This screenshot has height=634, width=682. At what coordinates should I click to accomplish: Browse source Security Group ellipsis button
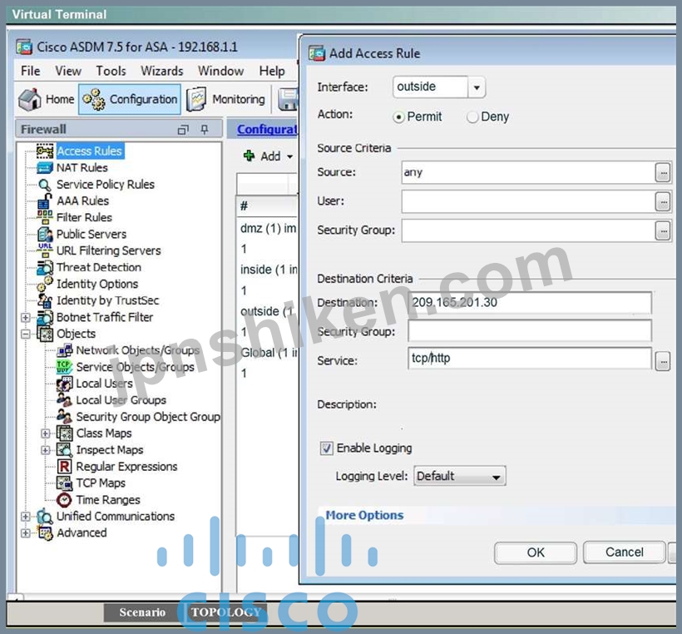tap(663, 231)
